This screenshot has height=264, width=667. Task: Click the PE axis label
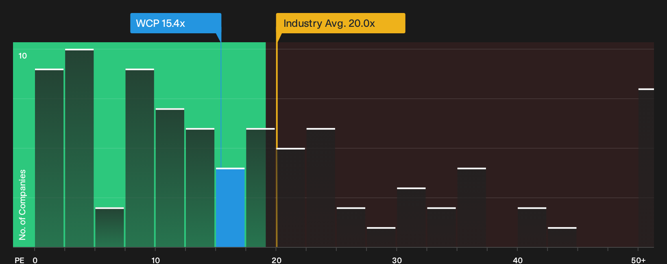[x=20, y=260]
